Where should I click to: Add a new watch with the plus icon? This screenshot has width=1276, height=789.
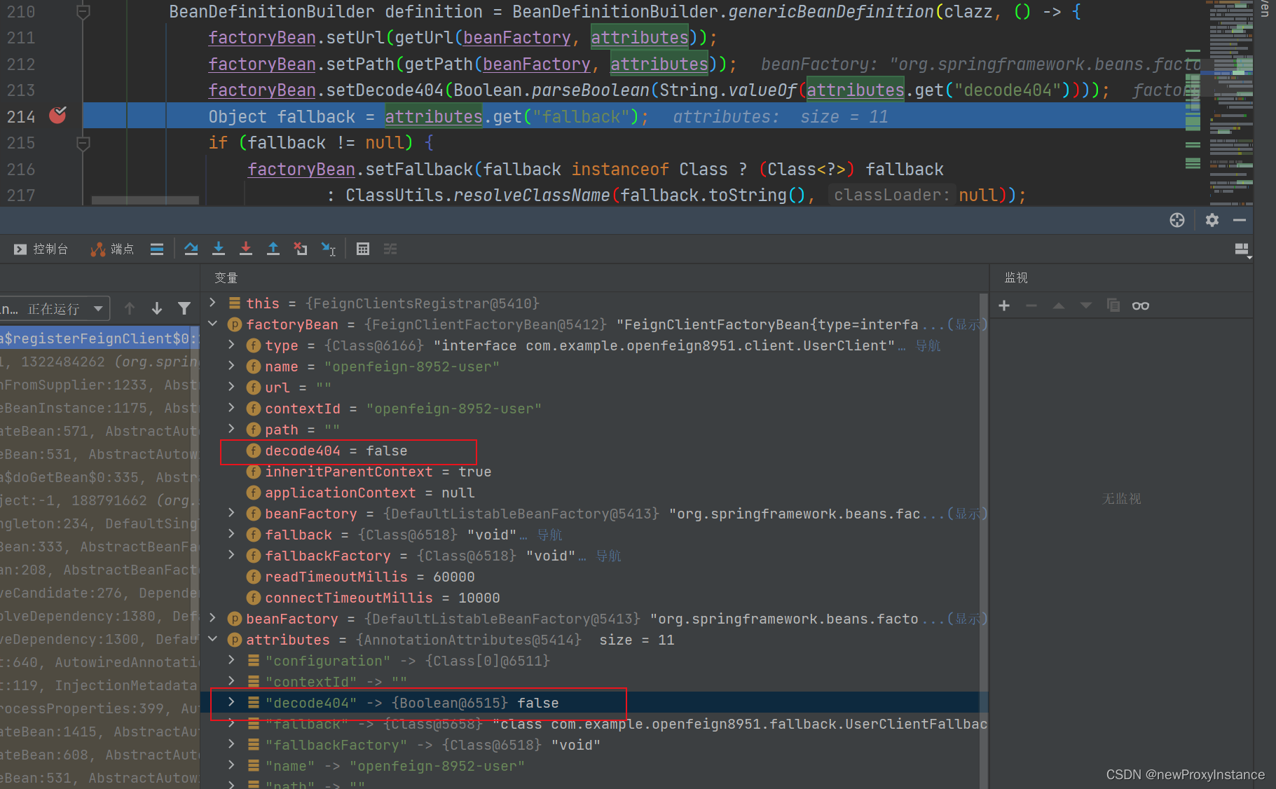click(x=1004, y=306)
